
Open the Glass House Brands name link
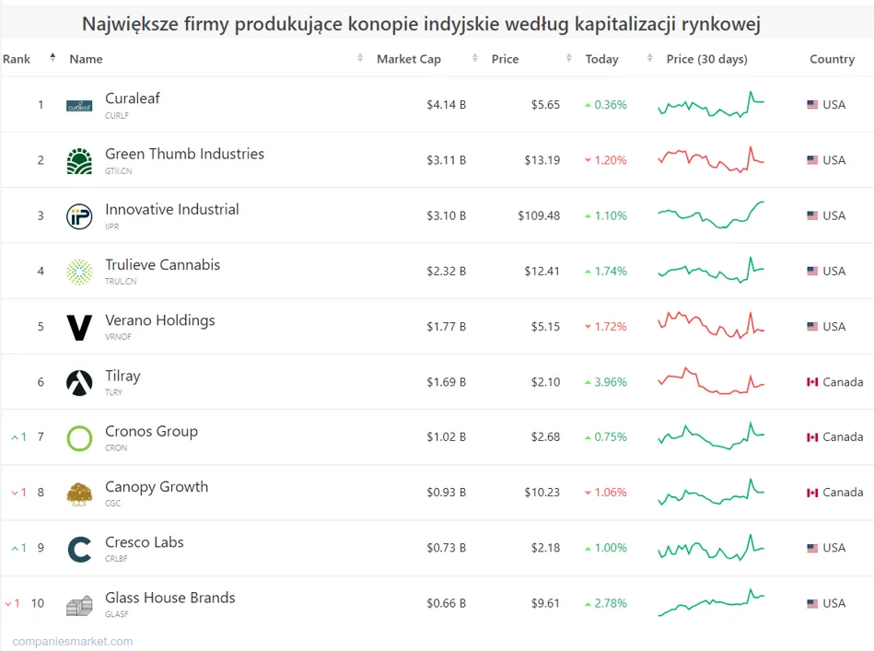coord(170,598)
